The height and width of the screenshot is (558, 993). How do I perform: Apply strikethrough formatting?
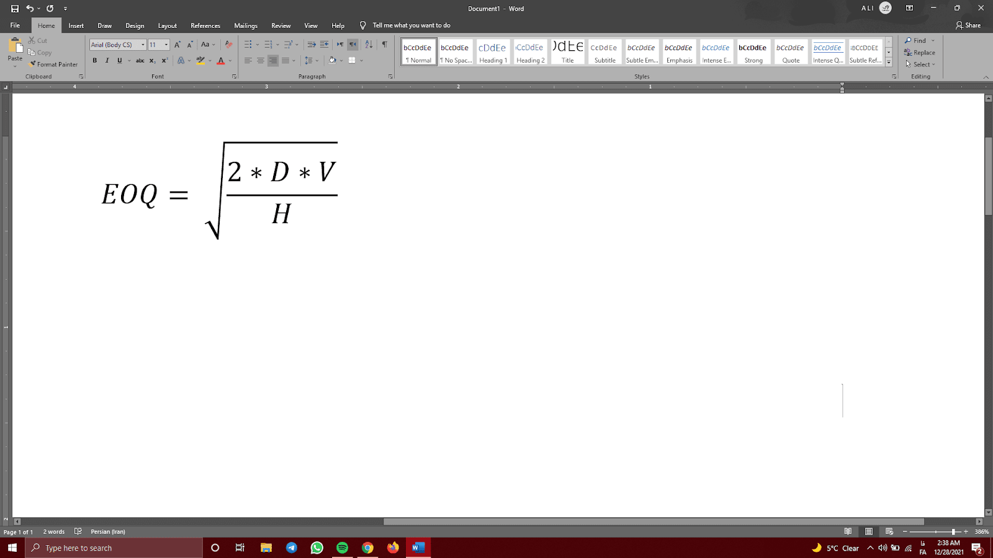140,61
